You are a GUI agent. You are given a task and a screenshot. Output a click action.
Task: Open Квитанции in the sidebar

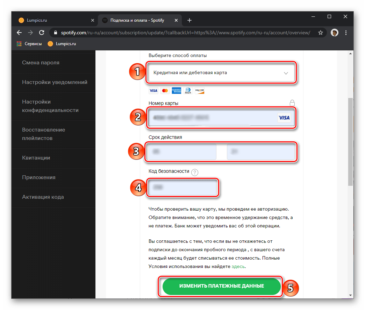(x=36, y=158)
